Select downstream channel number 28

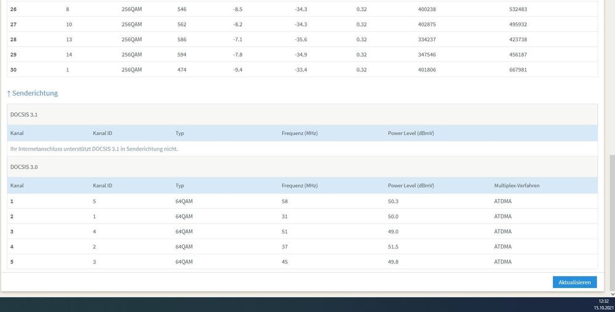[14, 39]
